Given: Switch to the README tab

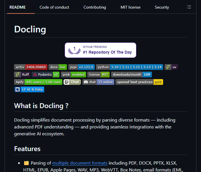Looking at the screenshot, I should click(x=18, y=7).
